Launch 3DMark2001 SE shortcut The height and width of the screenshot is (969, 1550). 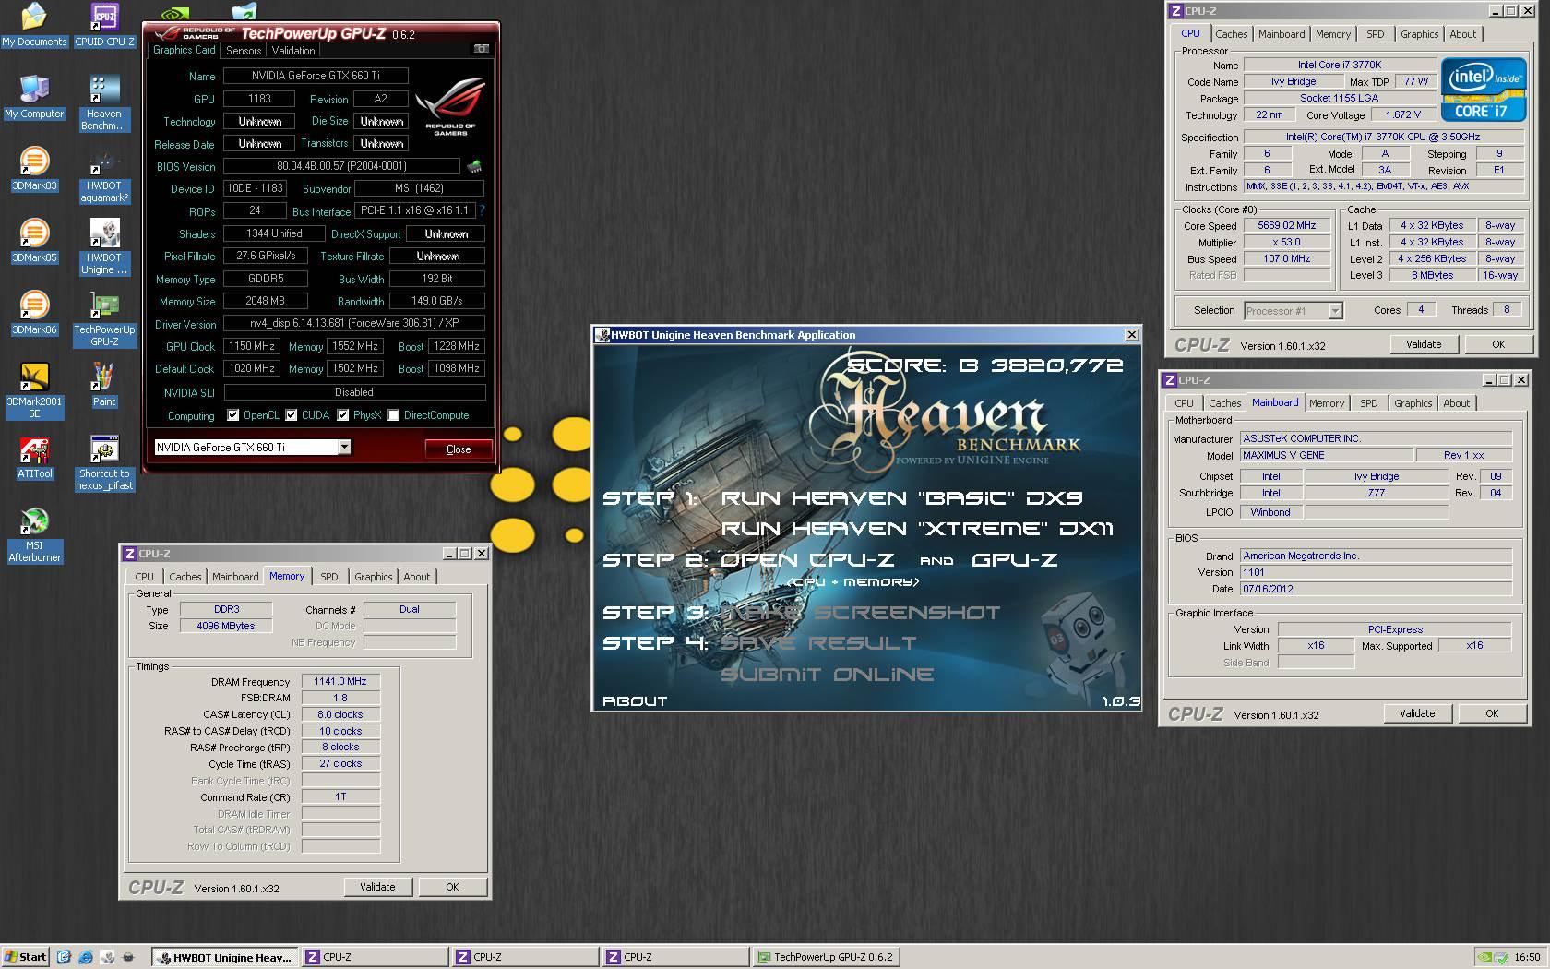[x=34, y=390]
